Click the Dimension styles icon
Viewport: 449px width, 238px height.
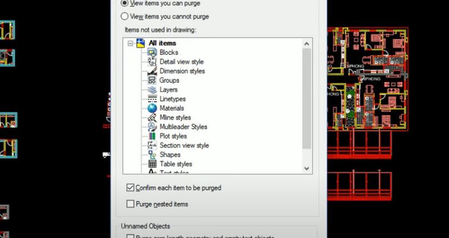click(x=152, y=71)
